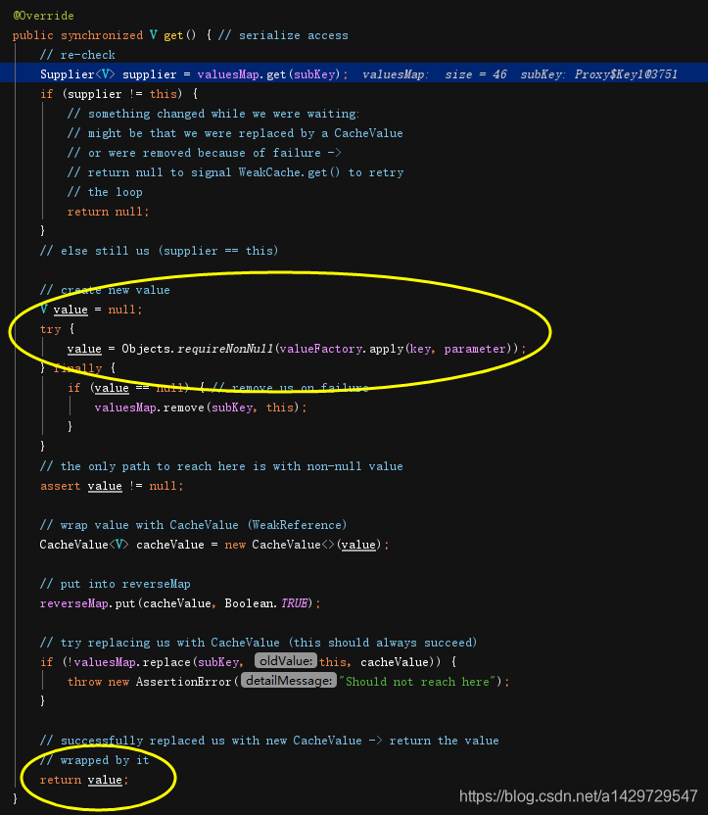
Task: Click the final 'return value;' statement
Action: pyautogui.click(x=84, y=780)
